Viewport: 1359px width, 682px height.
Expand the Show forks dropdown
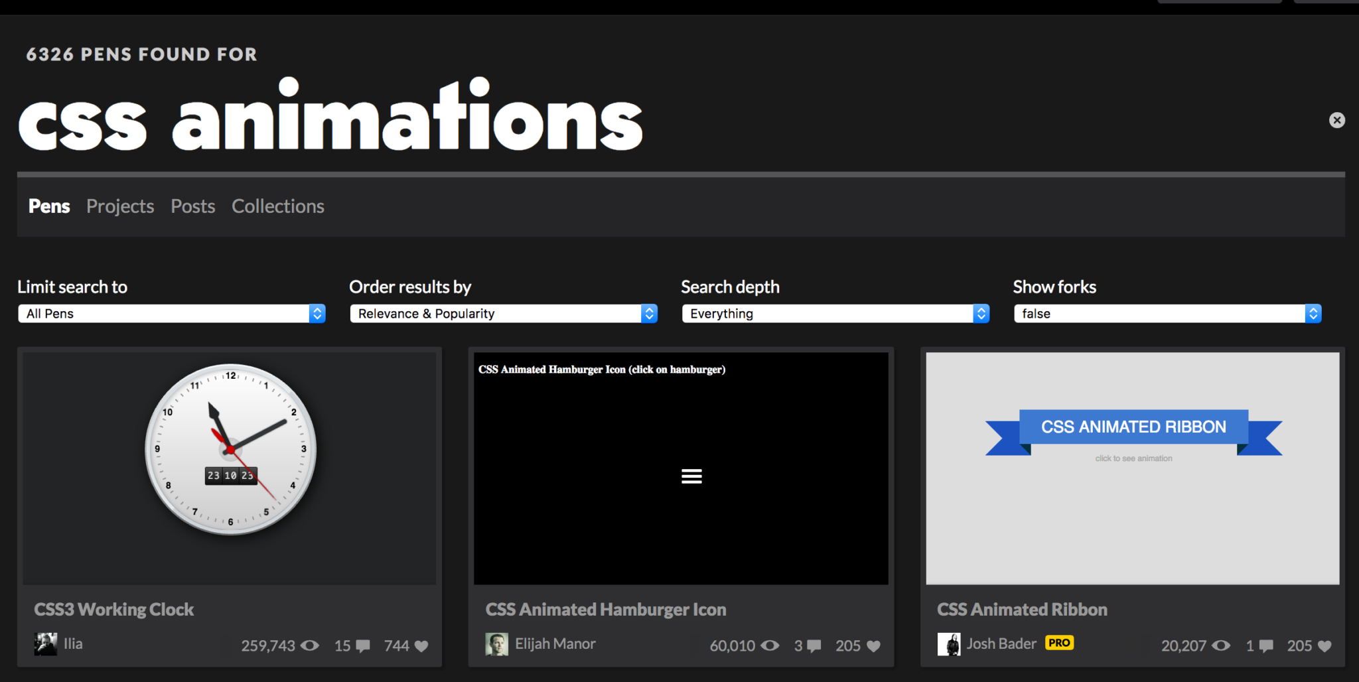pos(1167,314)
